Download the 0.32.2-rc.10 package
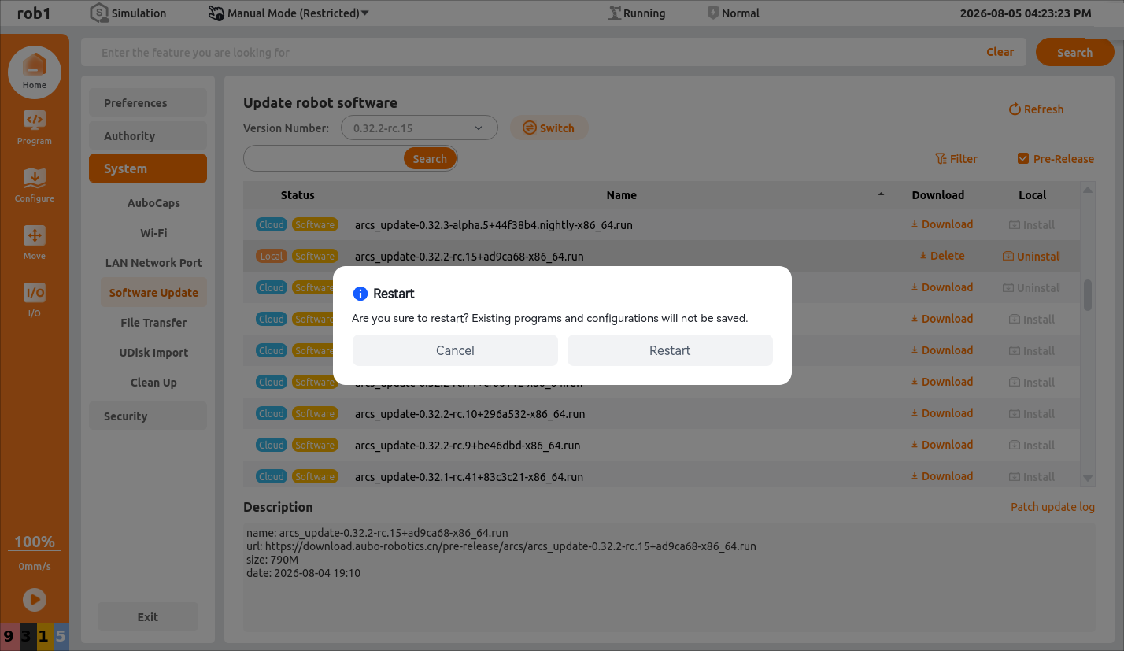1124x651 pixels. click(942, 413)
